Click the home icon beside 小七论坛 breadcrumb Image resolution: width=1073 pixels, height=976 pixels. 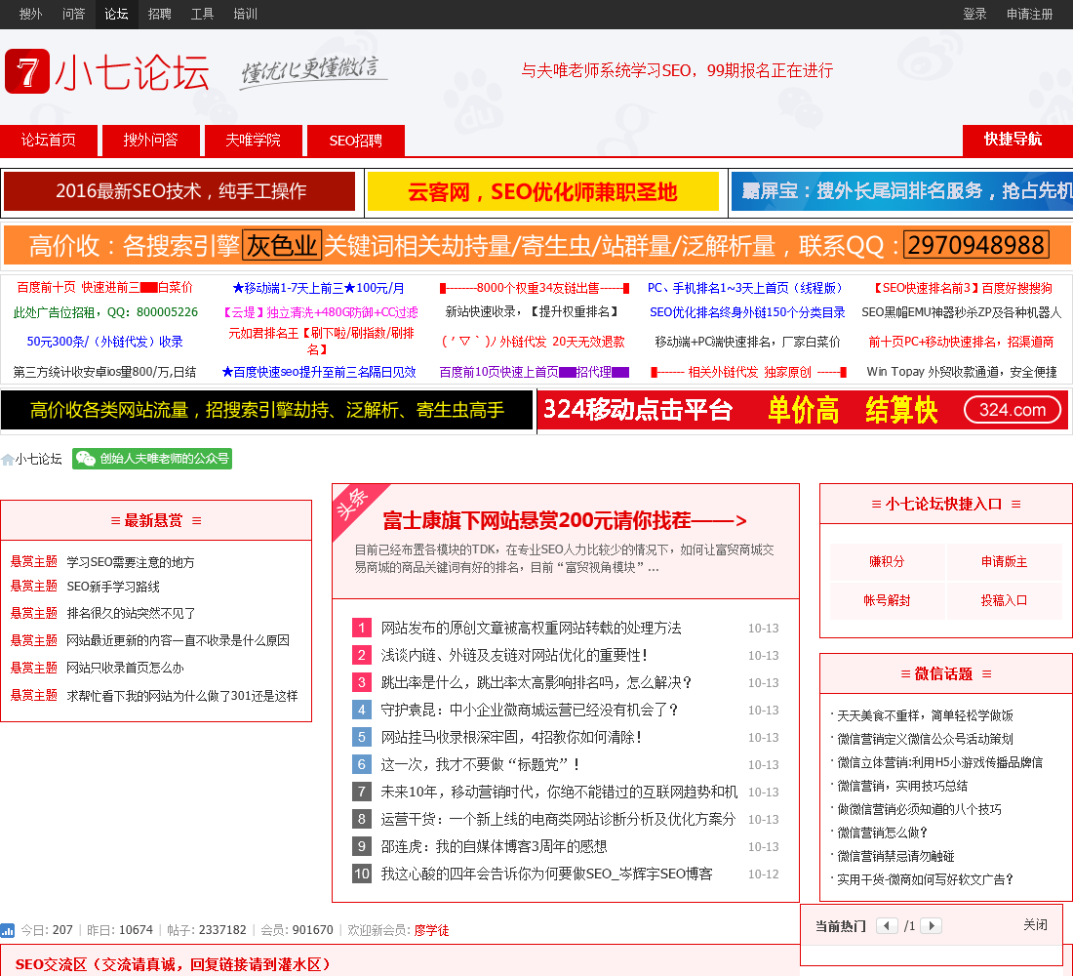(8, 459)
